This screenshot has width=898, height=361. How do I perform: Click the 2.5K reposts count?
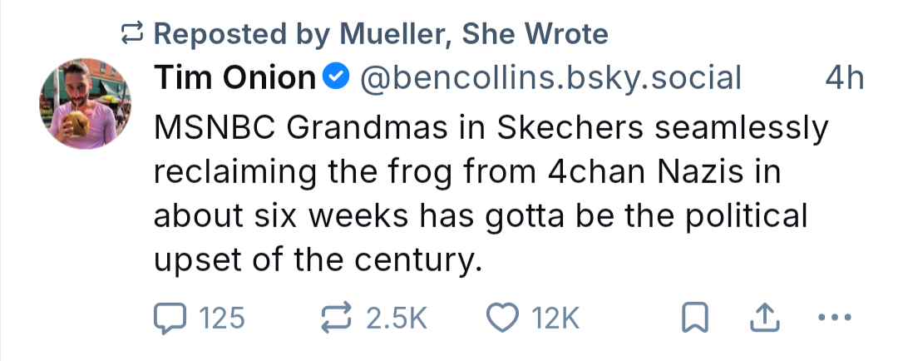click(x=397, y=318)
